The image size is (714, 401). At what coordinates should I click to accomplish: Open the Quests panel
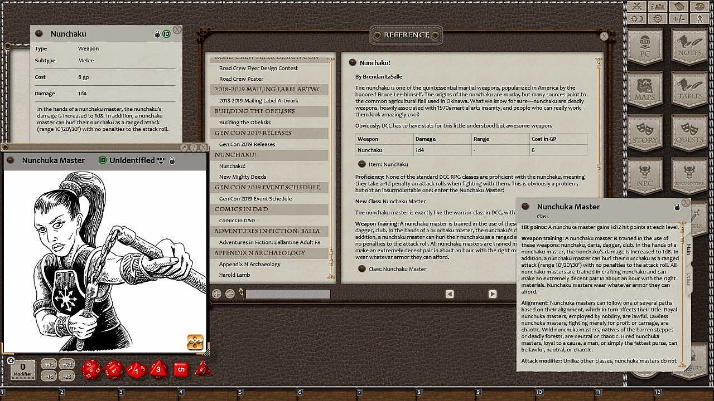pyautogui.click(x=690, y=134)
